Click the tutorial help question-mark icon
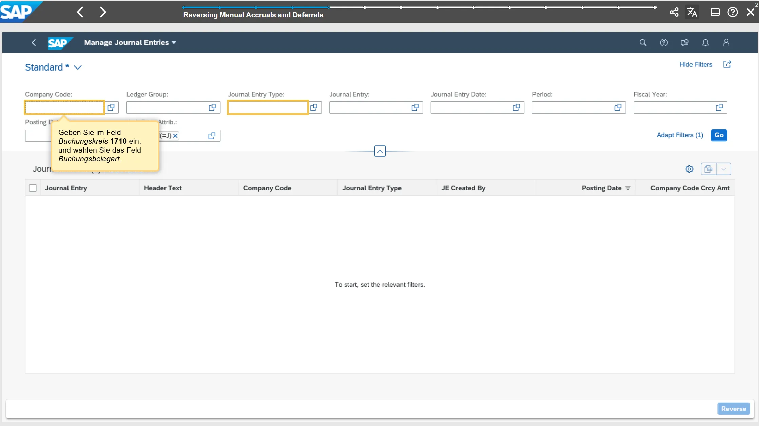 click(733, 12)
